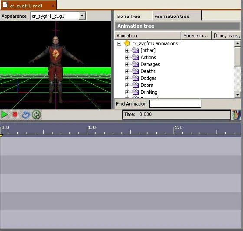The image size is (243, 231).
Task: Open the Appearance dropdown arrow
Action: (82, 16)
